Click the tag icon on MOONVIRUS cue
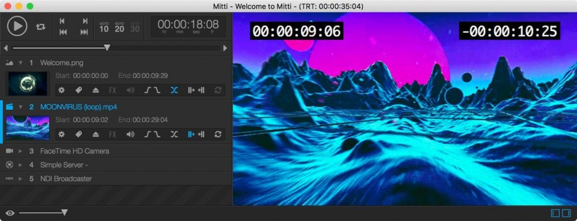 pos(79,134)
